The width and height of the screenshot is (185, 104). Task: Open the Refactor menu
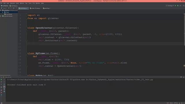tap(22, 3)
